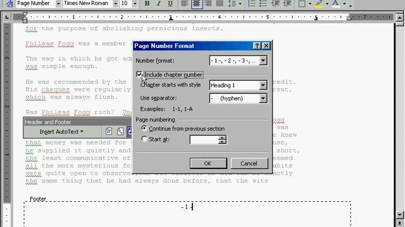
Task: Open Chapter starts with style dropdown
Action: (263, 85)
